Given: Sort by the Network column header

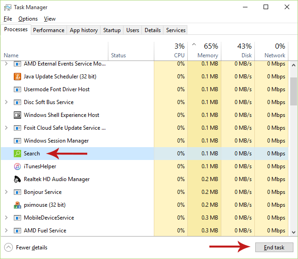Looking at the screenshot, I should pos(271,51).
